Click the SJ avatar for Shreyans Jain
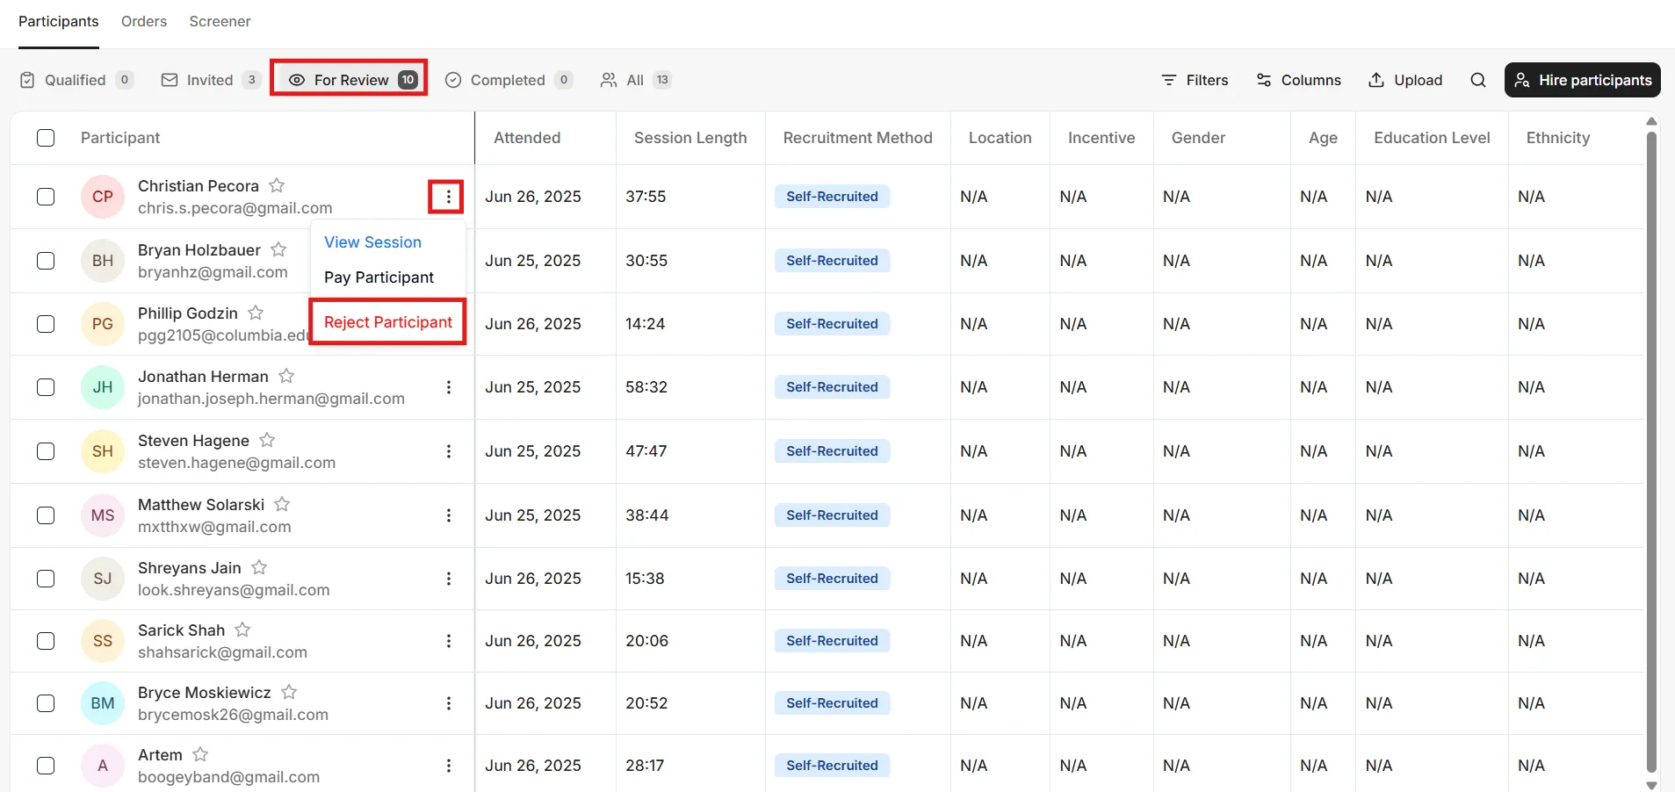This screenshot has height=792, width=1675. click(x=103, y=579)
